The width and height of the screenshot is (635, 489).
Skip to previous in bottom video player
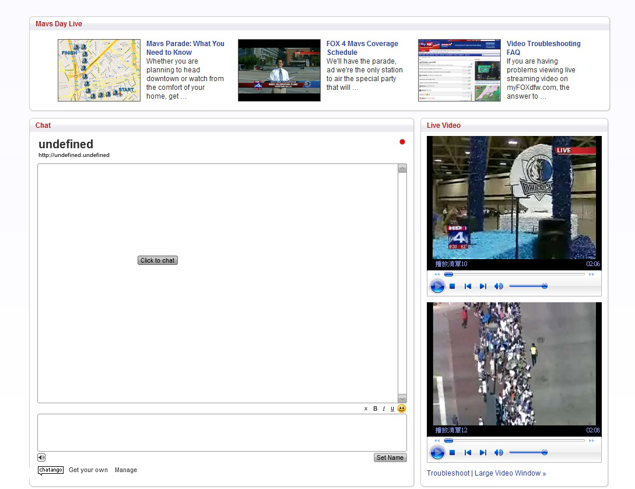coord(468,453)
